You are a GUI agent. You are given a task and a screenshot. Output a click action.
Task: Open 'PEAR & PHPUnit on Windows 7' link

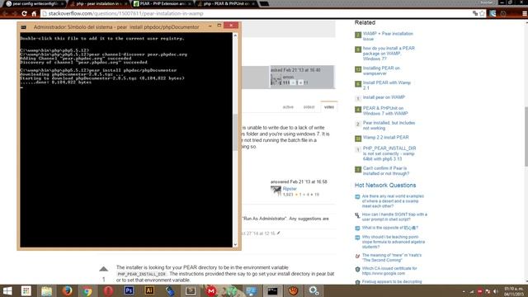[385, 111]
